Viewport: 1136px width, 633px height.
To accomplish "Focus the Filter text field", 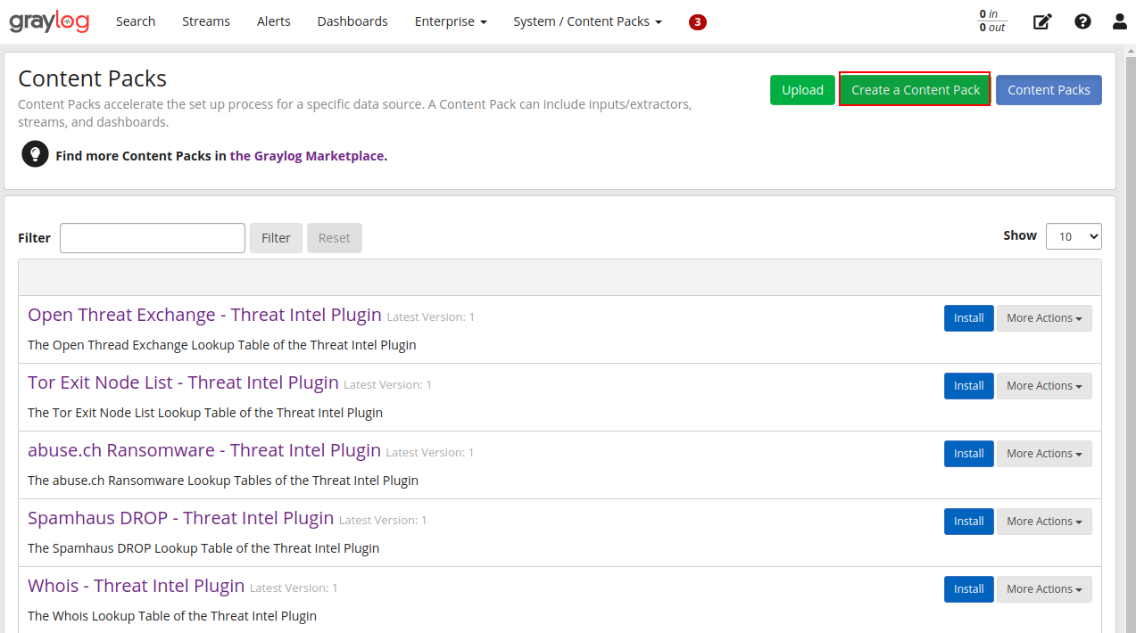I will click(153, 238).
